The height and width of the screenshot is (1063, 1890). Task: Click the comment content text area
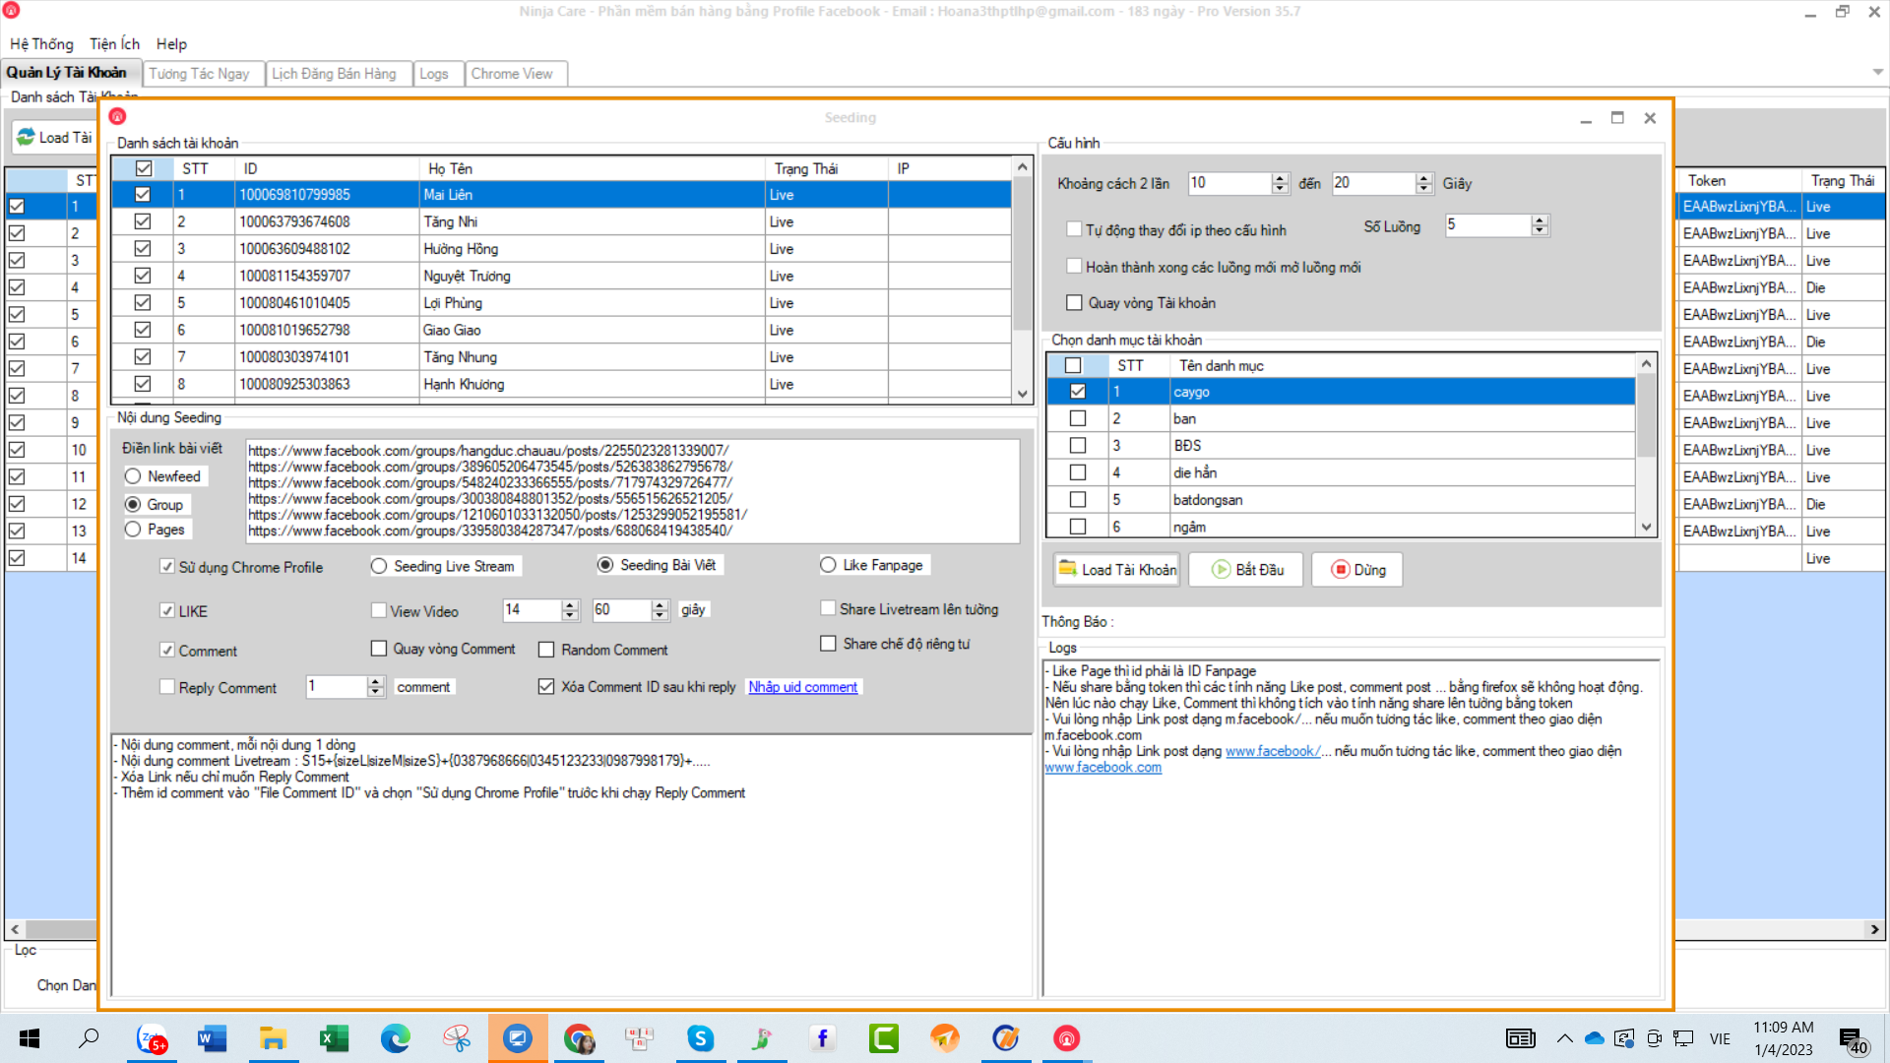tap(571, 865)
